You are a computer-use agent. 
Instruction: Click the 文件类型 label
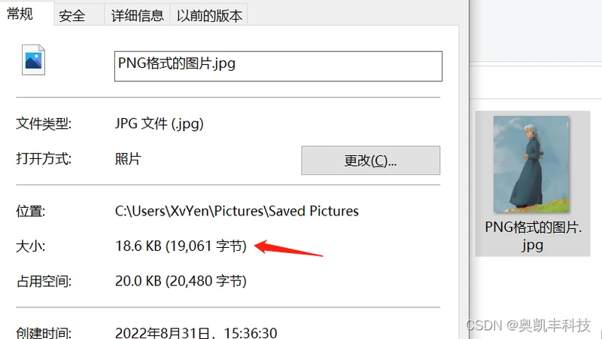tap(44, 124)
